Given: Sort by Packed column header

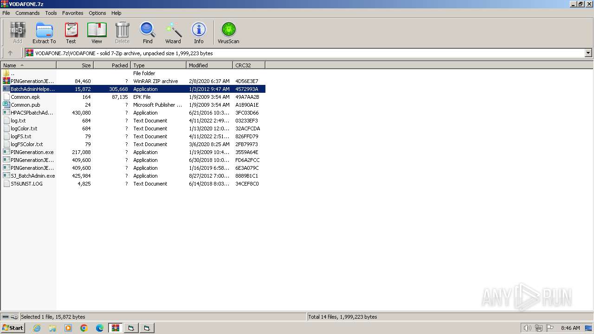Looking at the screenshot, I should pos(112,65).
